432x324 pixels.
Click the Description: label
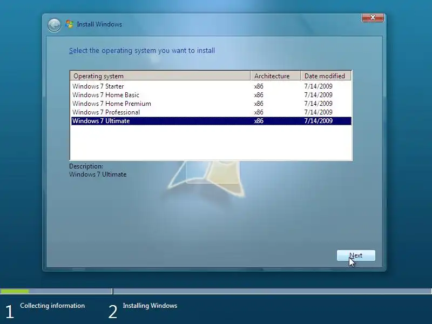tap(86, 166)
